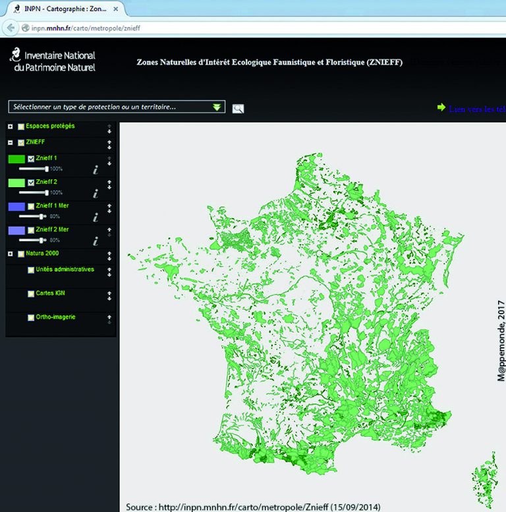Uncheck the Znieff 1 layer checkbox

[31, 159]
